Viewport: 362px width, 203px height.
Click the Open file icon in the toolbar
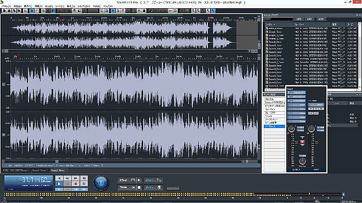(9, 11)
